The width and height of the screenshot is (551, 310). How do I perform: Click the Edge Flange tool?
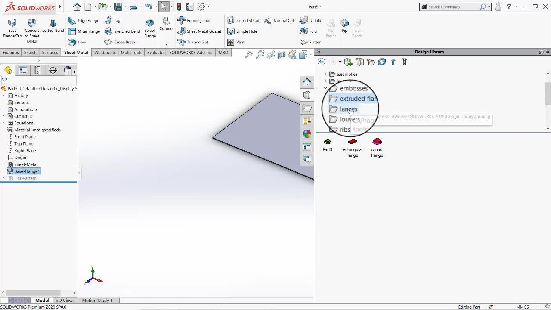(x=84, y=20)
